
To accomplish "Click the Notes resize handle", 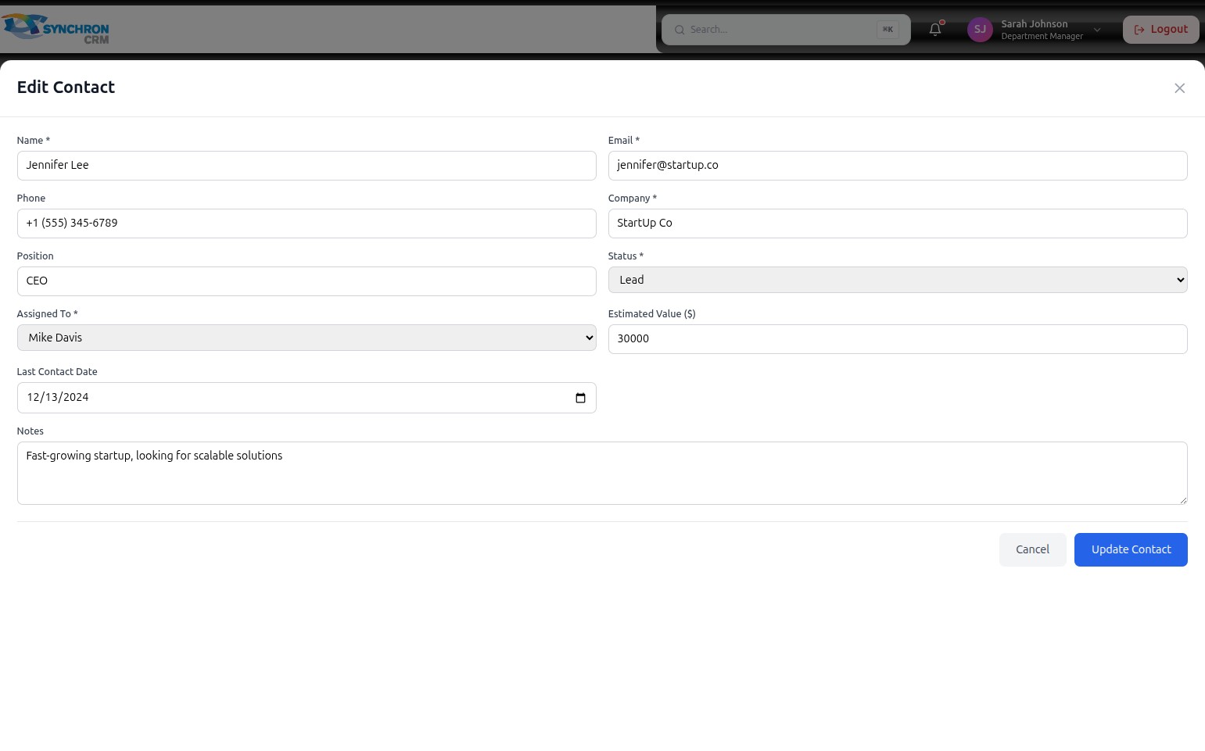I will (1182, 499).
